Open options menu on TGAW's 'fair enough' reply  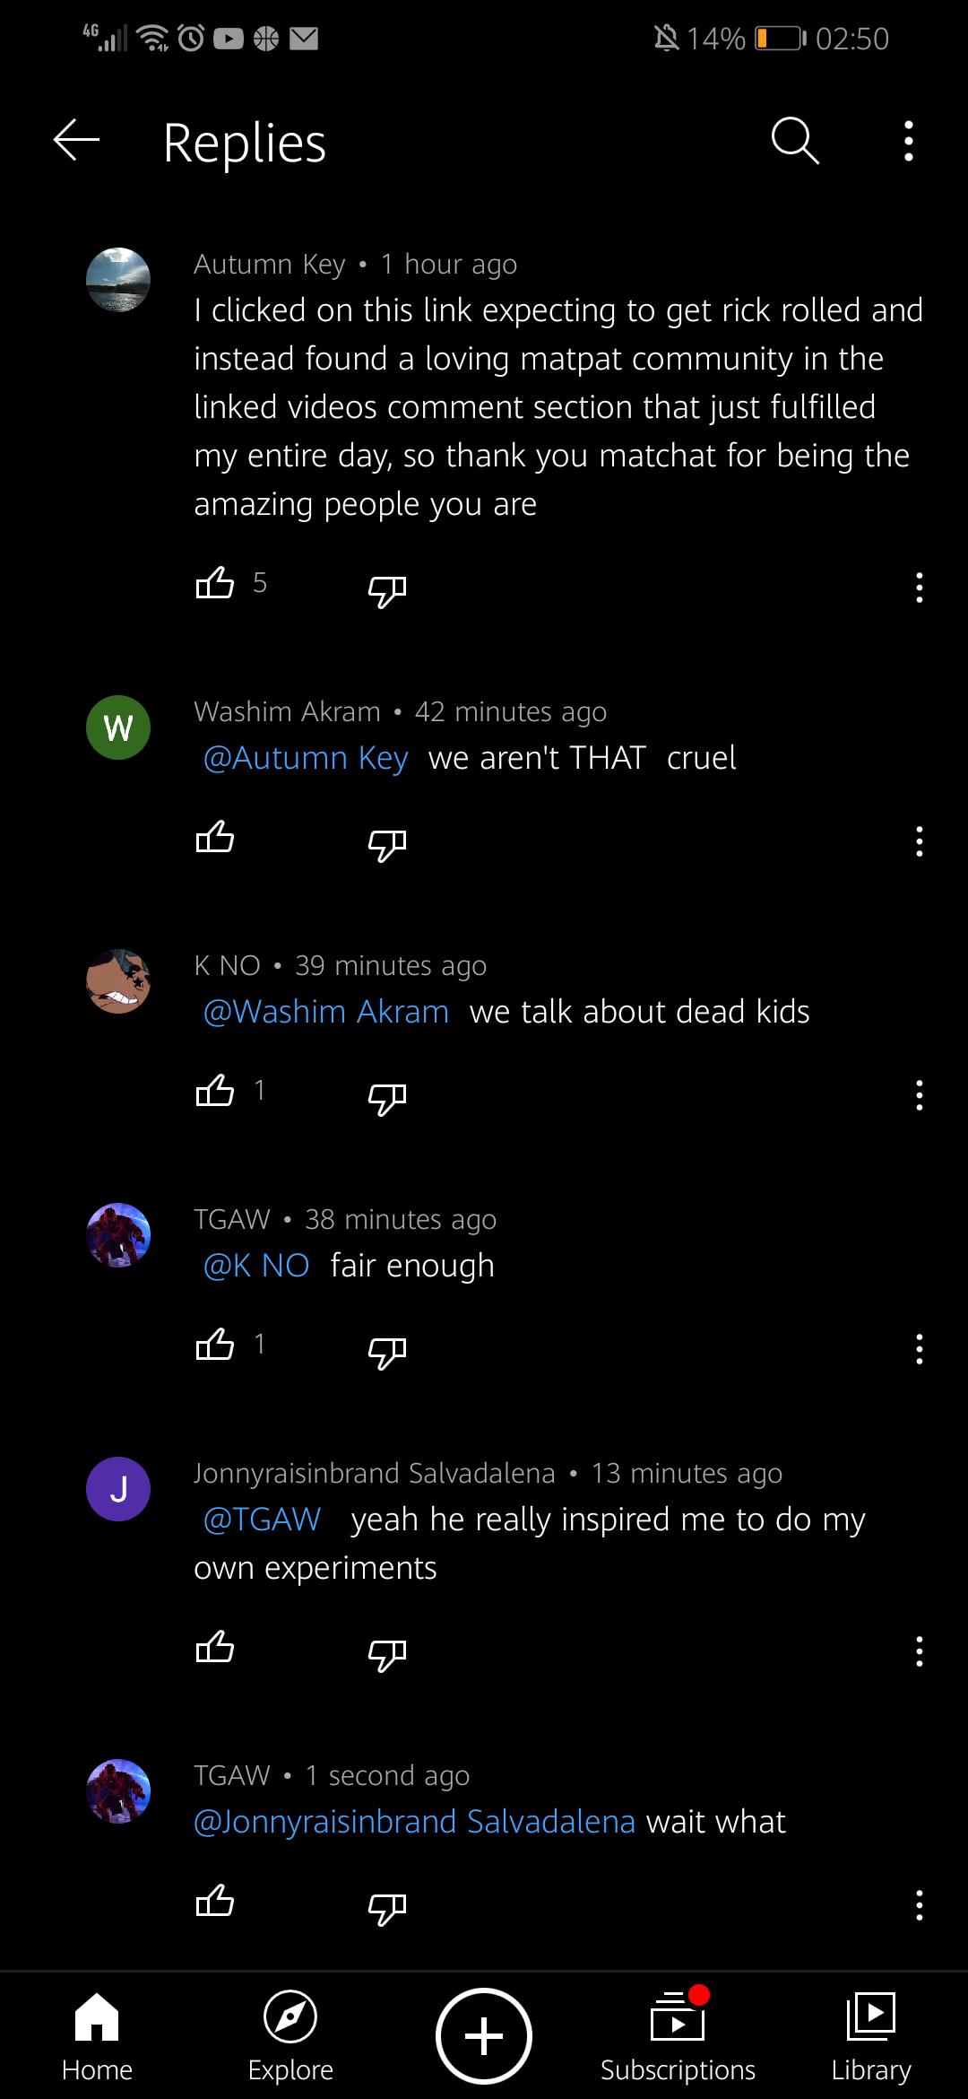919,1350
